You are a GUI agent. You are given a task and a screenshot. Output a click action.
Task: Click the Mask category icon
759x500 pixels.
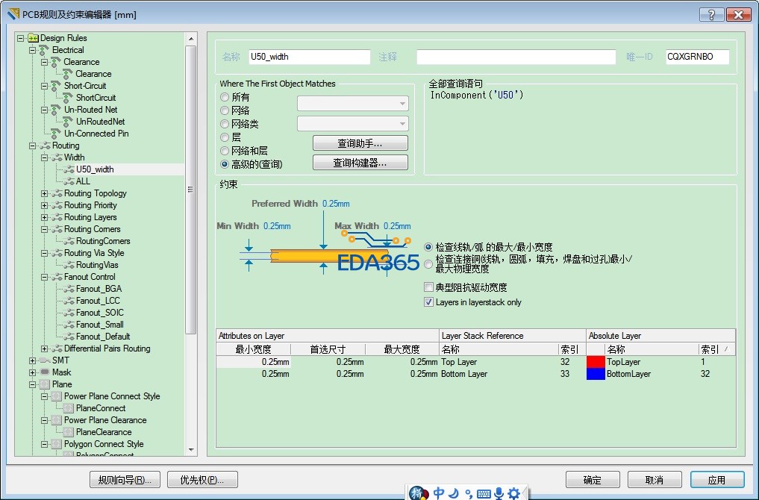point(45,372)
